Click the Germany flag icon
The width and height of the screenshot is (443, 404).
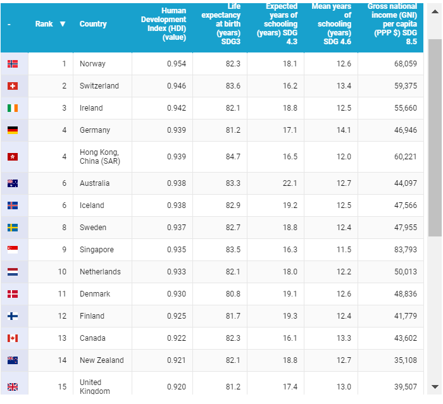[x=13, y=130]
